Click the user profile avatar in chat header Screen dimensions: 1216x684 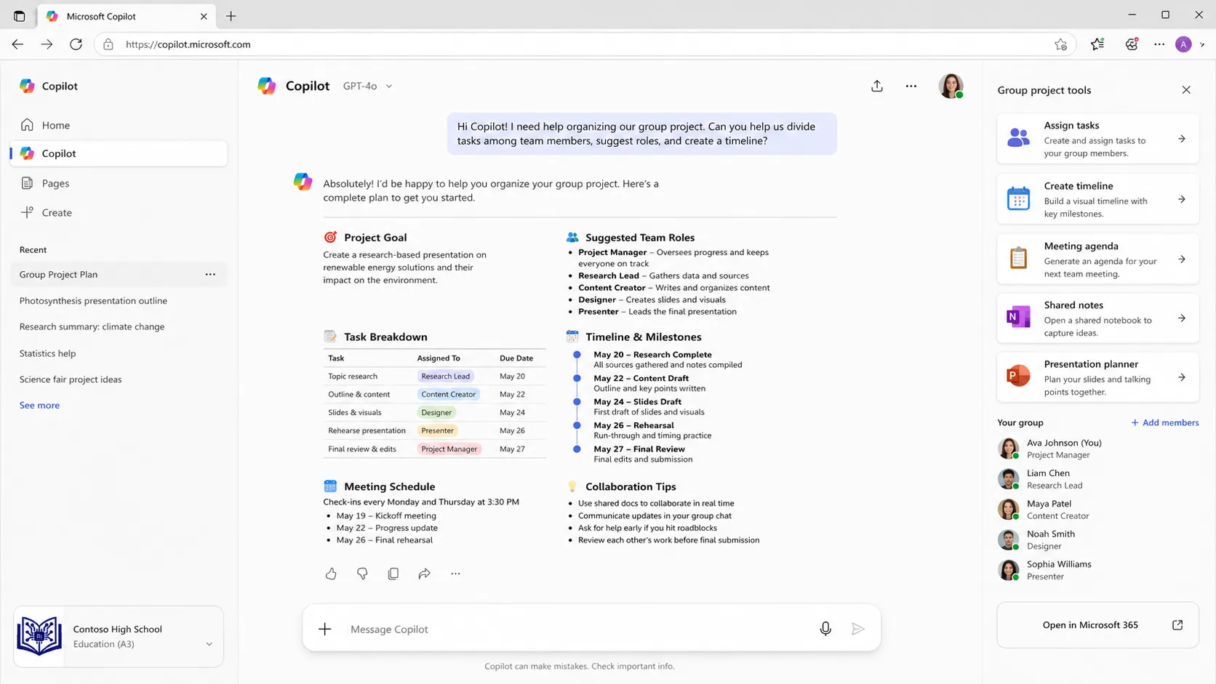[x=951, y=86]
